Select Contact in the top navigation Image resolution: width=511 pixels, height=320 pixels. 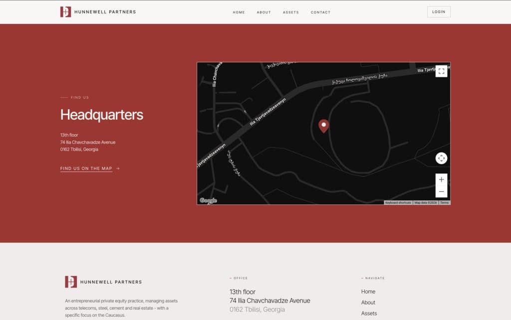coord(320,12)
